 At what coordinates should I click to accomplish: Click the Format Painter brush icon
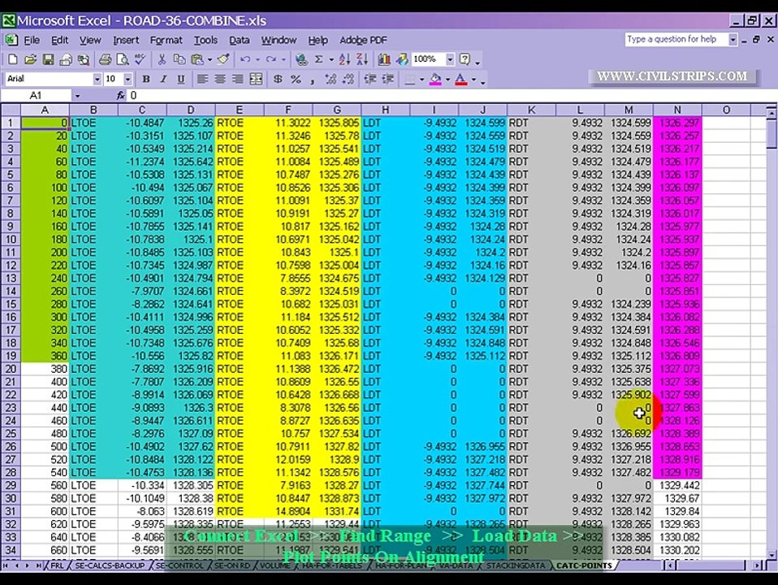223,59
